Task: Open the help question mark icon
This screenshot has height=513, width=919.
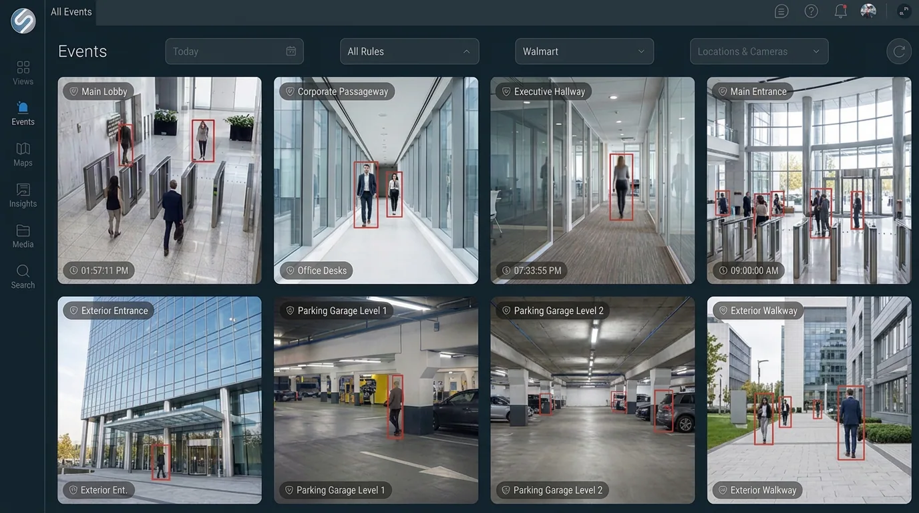Action: point(811,11)
